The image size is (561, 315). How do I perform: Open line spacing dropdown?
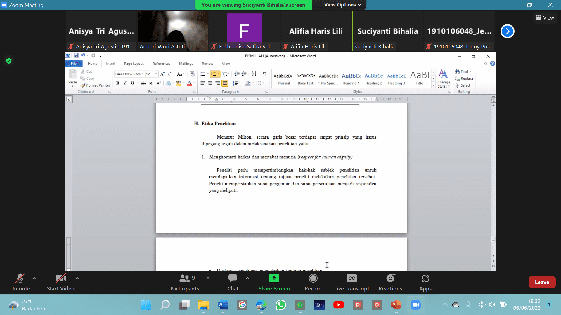[236, 83]
